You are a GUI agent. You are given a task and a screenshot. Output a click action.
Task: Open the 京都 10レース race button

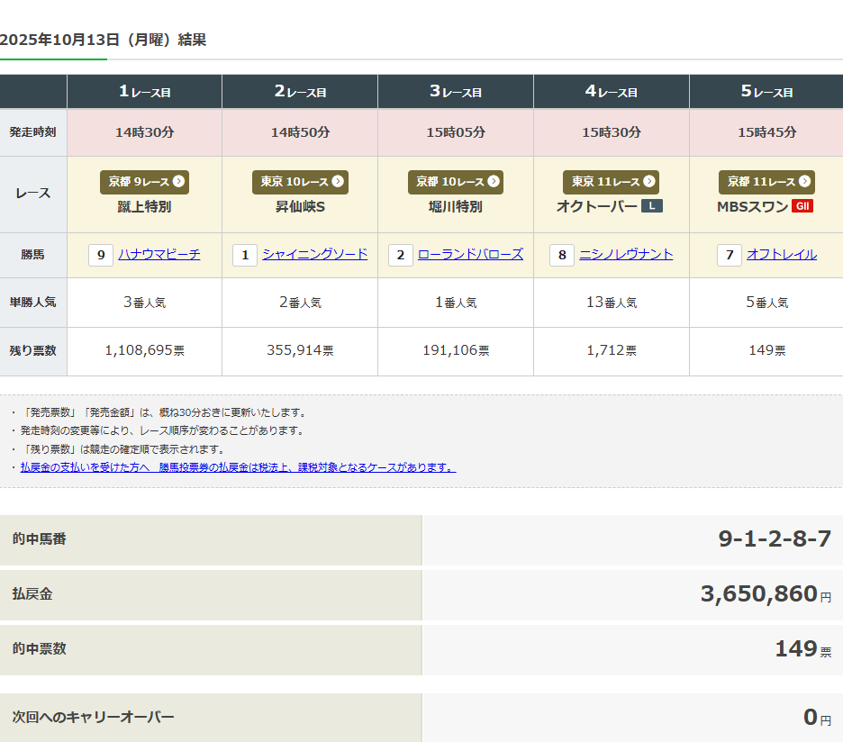pyautogui.click(x=455, y=182)
